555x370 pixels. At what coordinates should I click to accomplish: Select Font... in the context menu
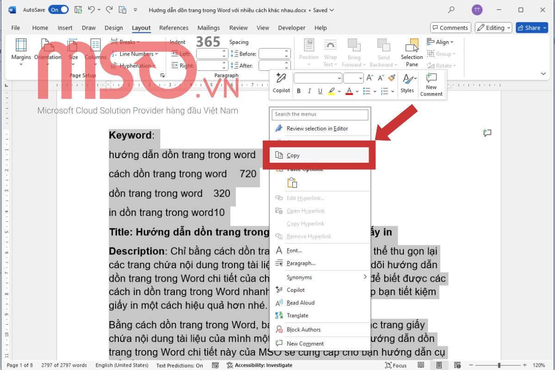(x=320, y=251)
